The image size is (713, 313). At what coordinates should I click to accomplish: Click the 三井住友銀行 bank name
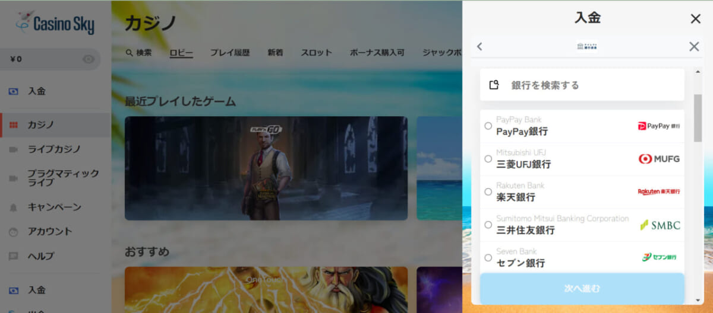(526, 230)
